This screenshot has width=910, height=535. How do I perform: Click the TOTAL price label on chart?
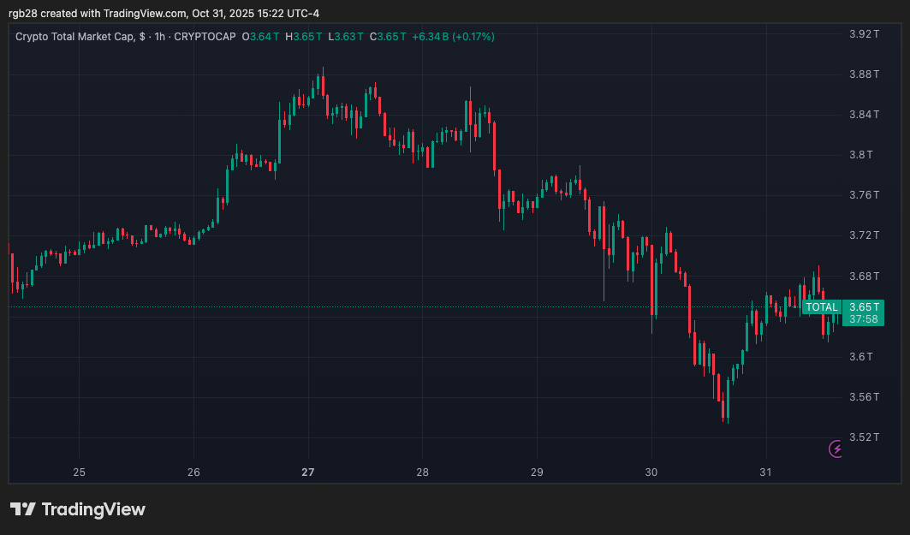click(821, 306)
